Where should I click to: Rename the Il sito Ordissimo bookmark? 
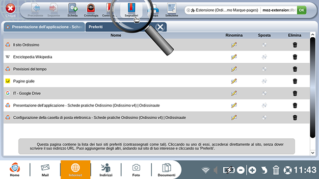pyautogui.click(x=234, y=45)
